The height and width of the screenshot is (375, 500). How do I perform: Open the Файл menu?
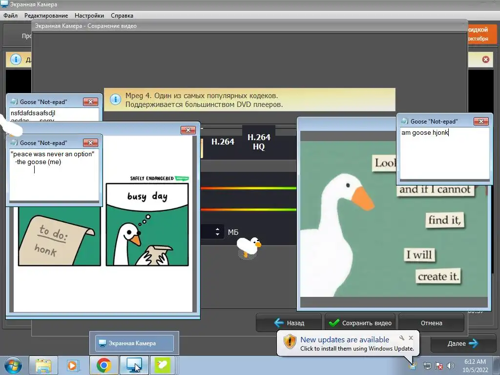click(11, 15)
